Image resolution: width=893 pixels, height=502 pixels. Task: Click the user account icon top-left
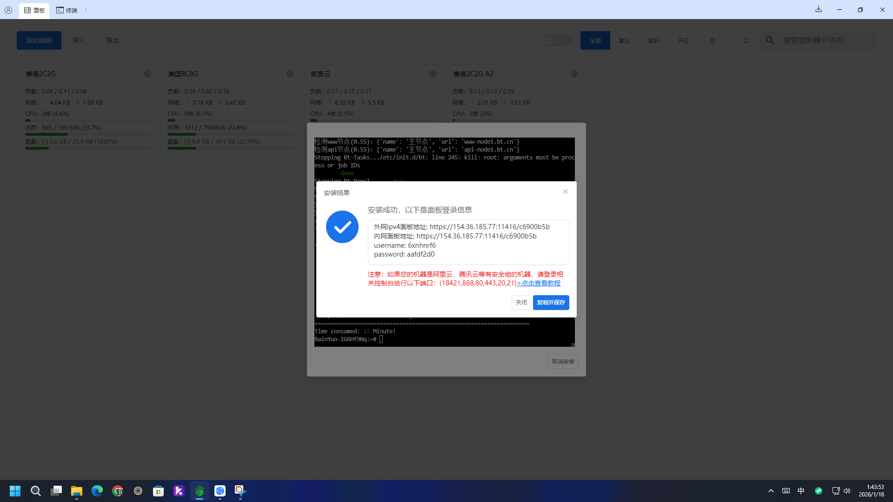coord(8,10)
